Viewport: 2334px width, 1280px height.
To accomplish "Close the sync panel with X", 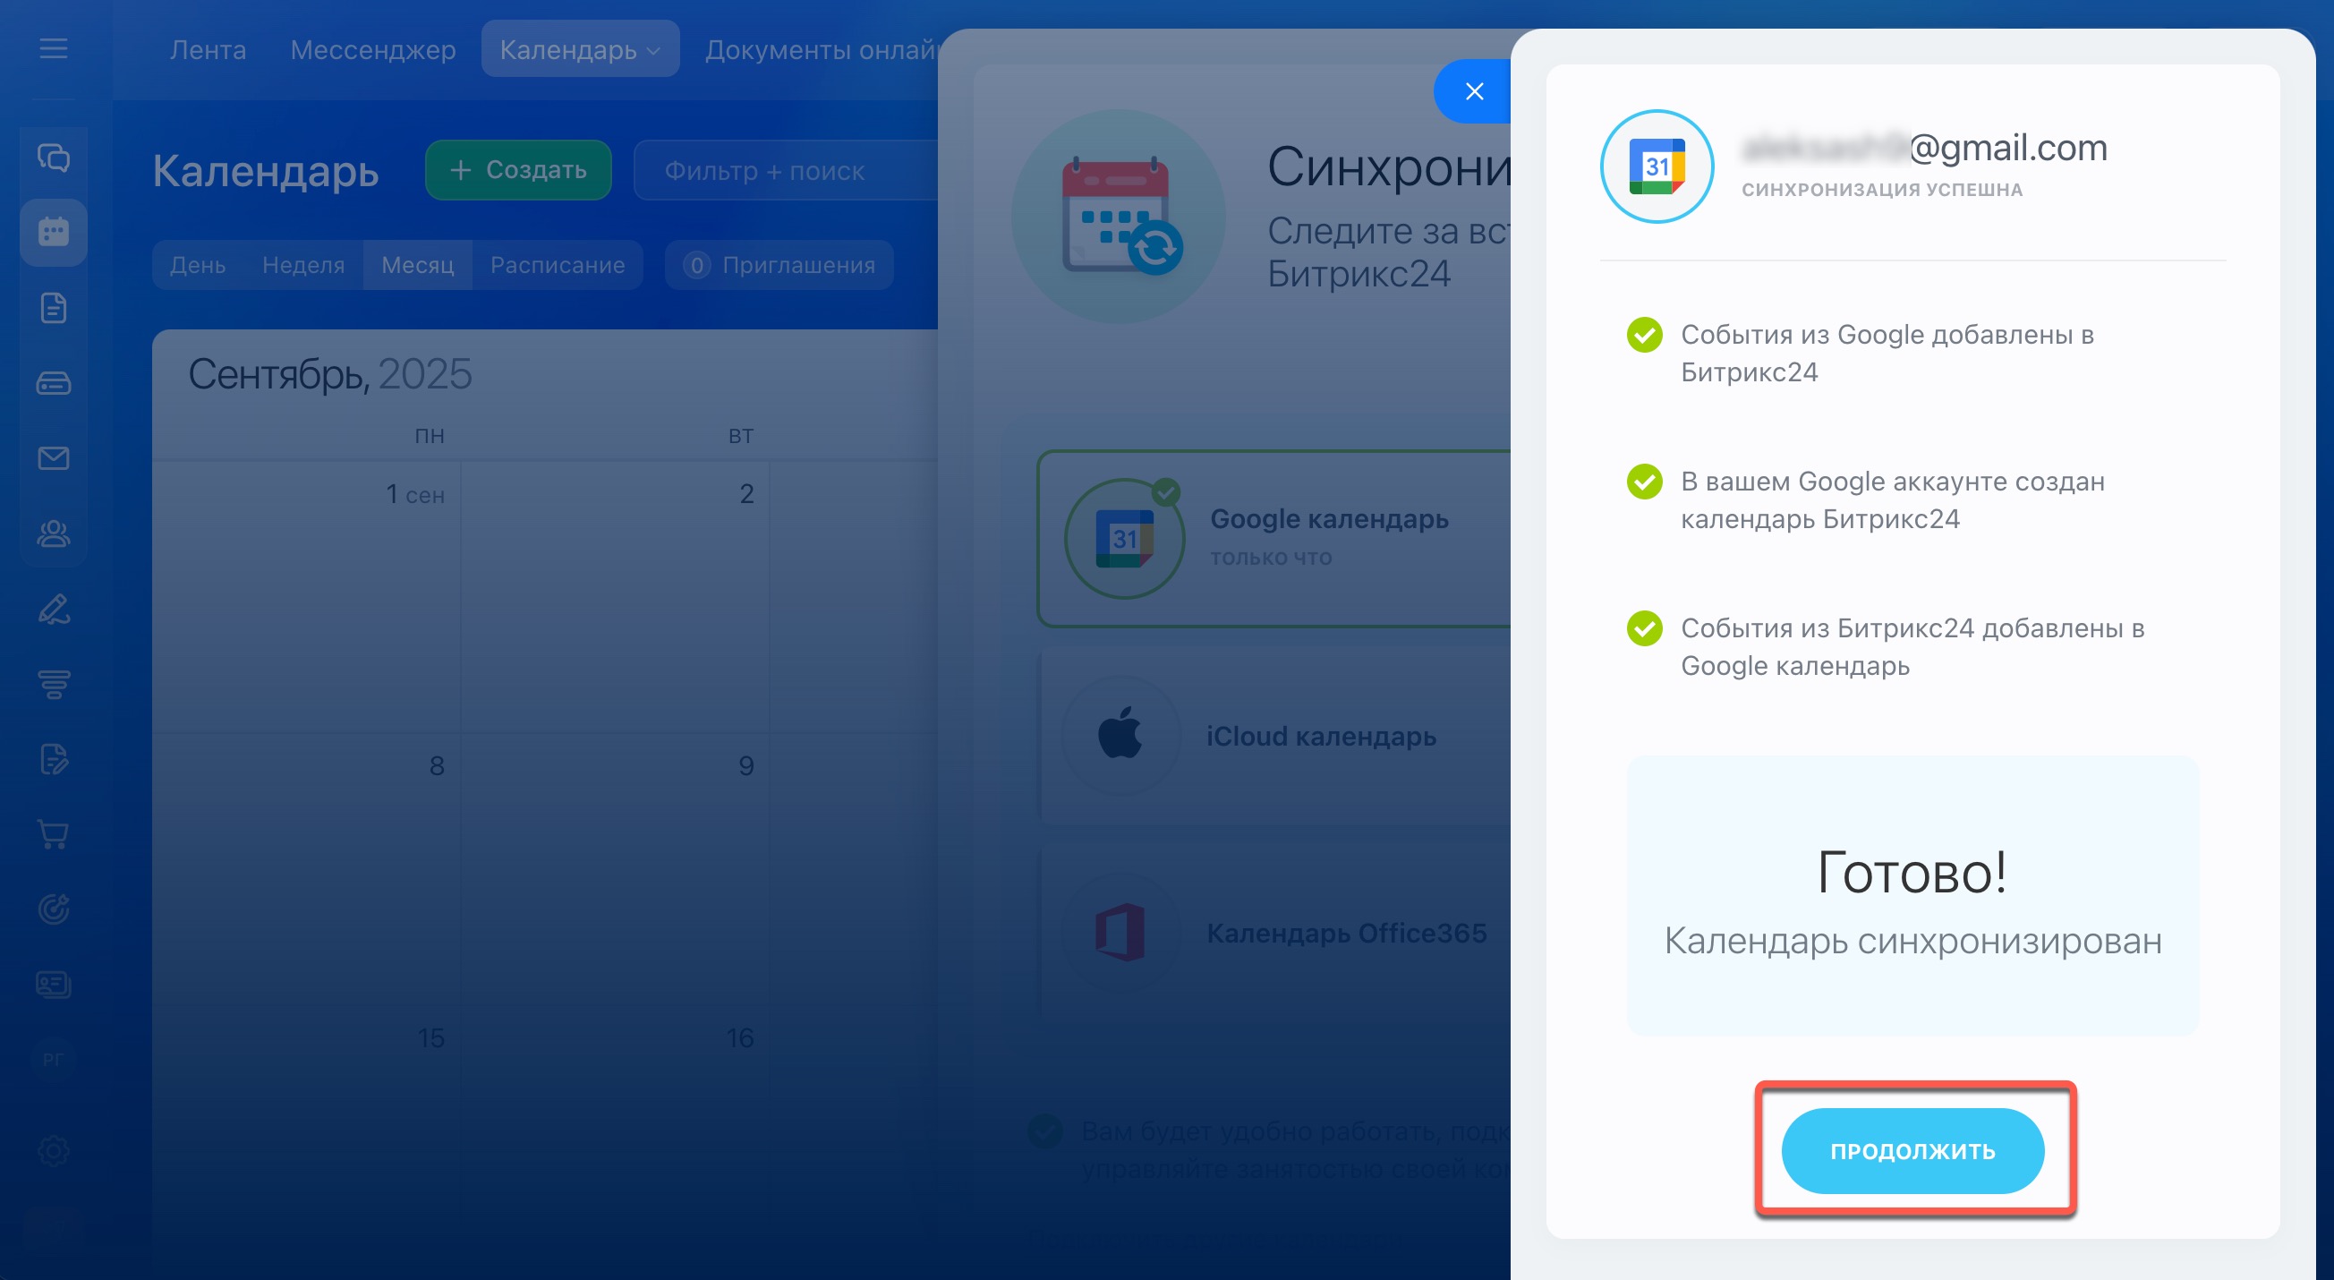I will click(1474, 91).
